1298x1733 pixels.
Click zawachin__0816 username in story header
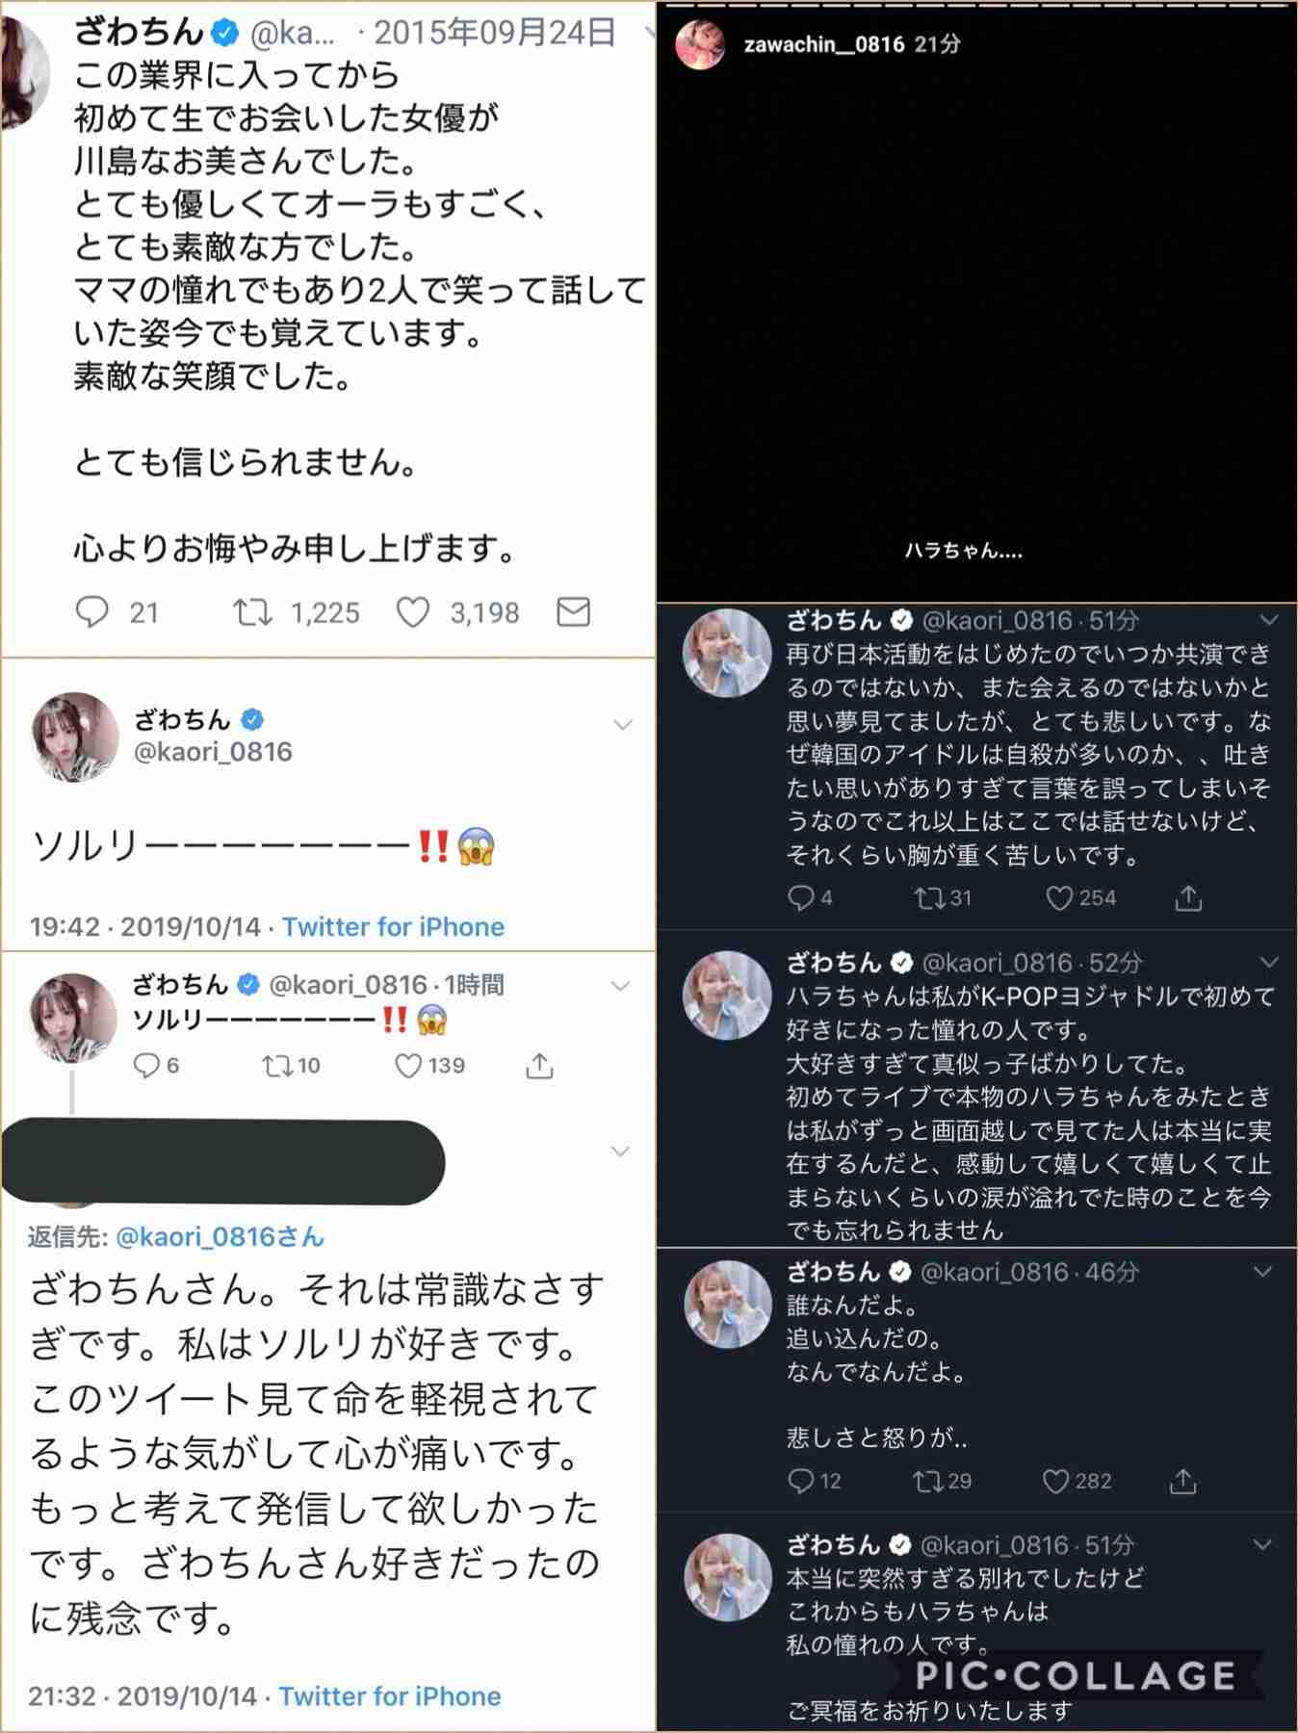[x=824, y=44]
